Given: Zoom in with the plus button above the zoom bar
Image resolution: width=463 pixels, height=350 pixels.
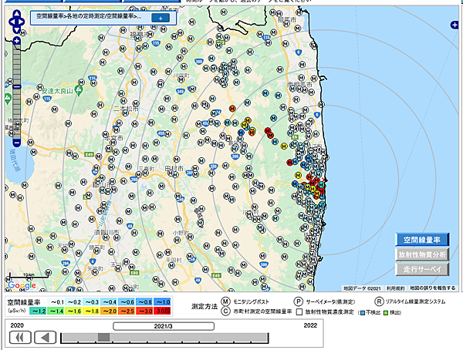Looking at the screenshot, I should pos(17,41).
